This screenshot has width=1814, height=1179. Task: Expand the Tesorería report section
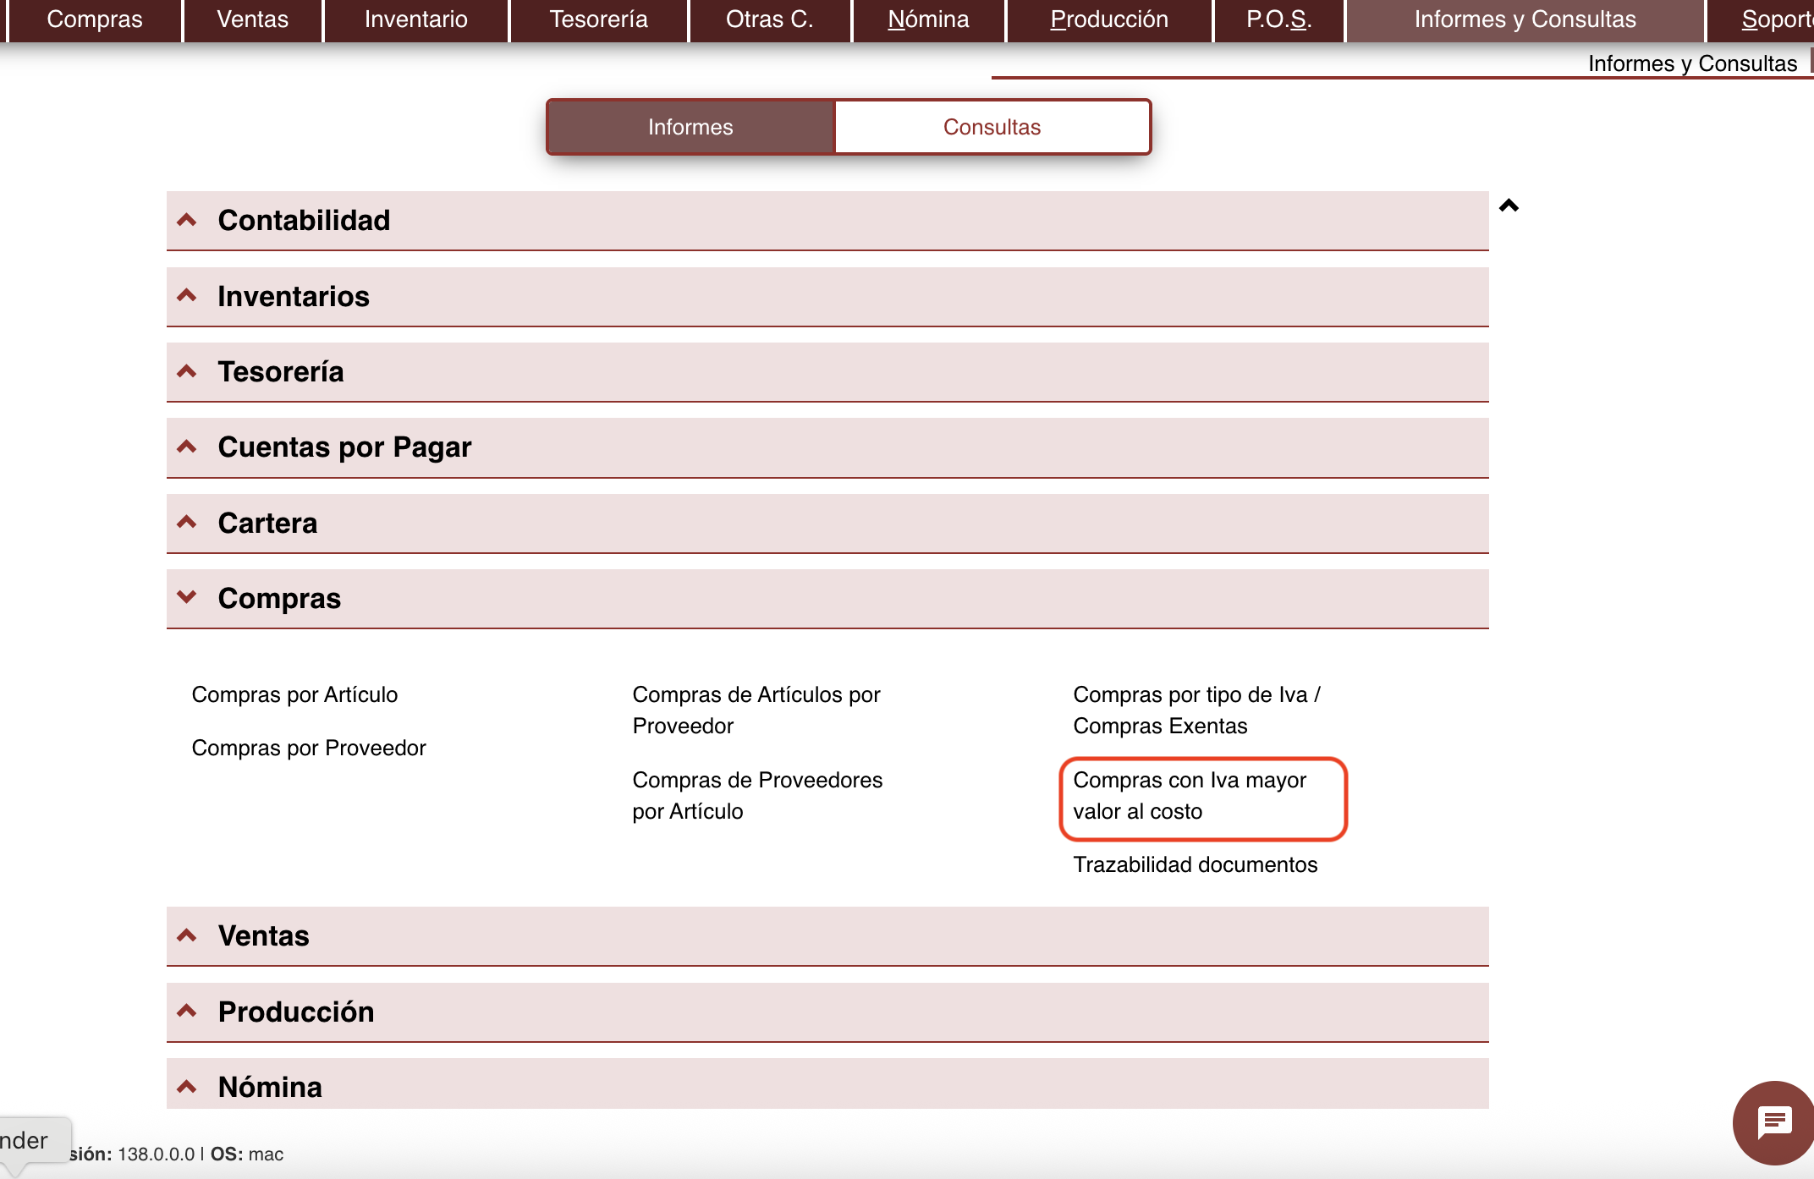(280, 371)
